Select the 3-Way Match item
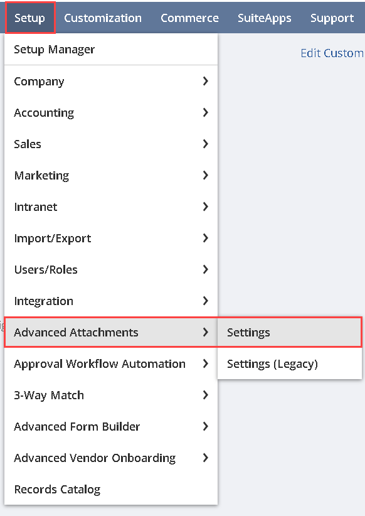365x516 pixels. click(x=111, y=395)
